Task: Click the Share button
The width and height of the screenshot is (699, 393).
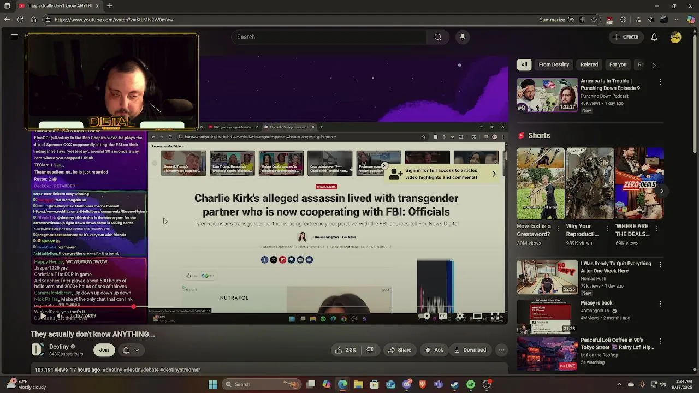Action: pyautogui.click(x=399, y=350)
